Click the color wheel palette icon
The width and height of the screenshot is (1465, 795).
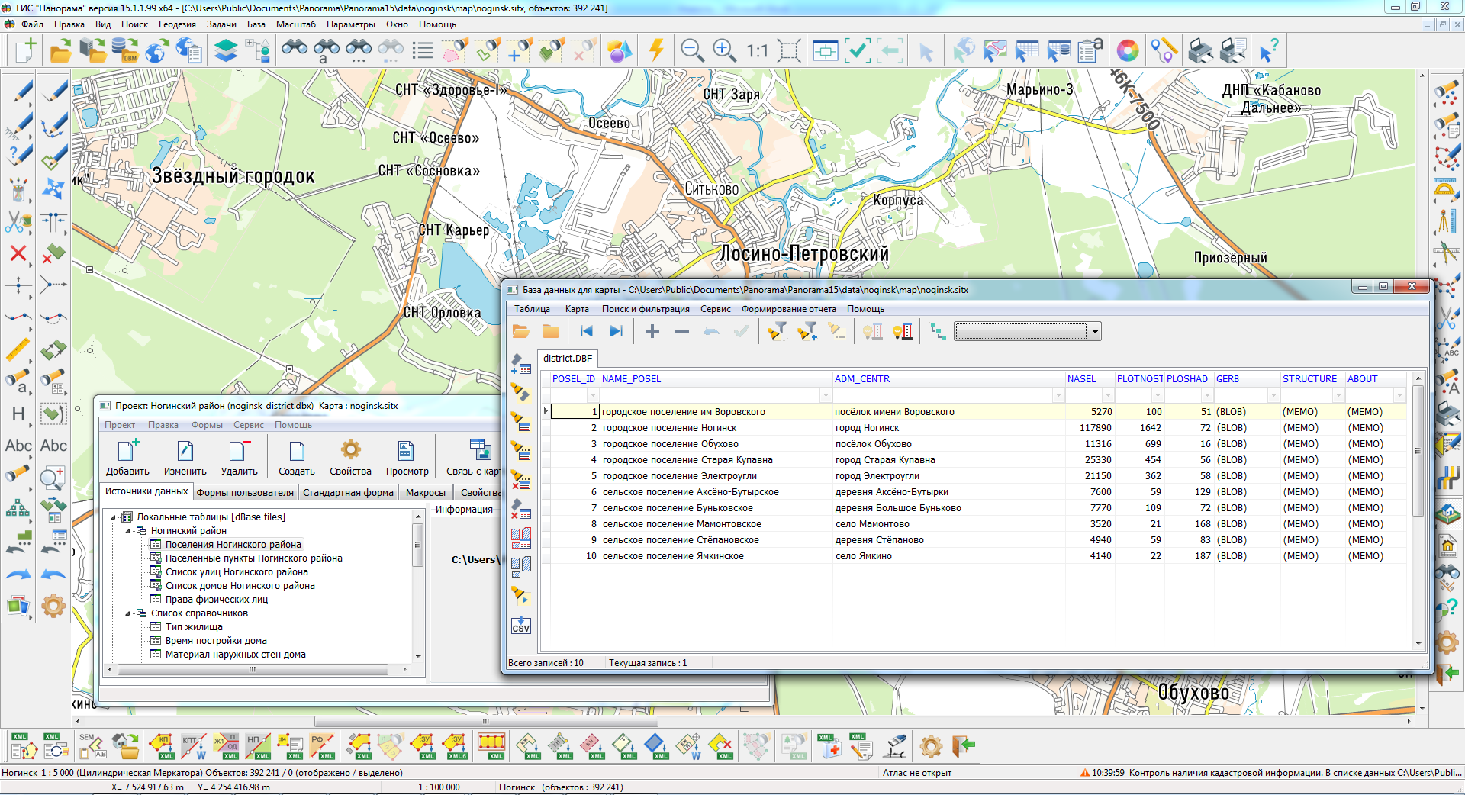click(x=1127, y=51)
